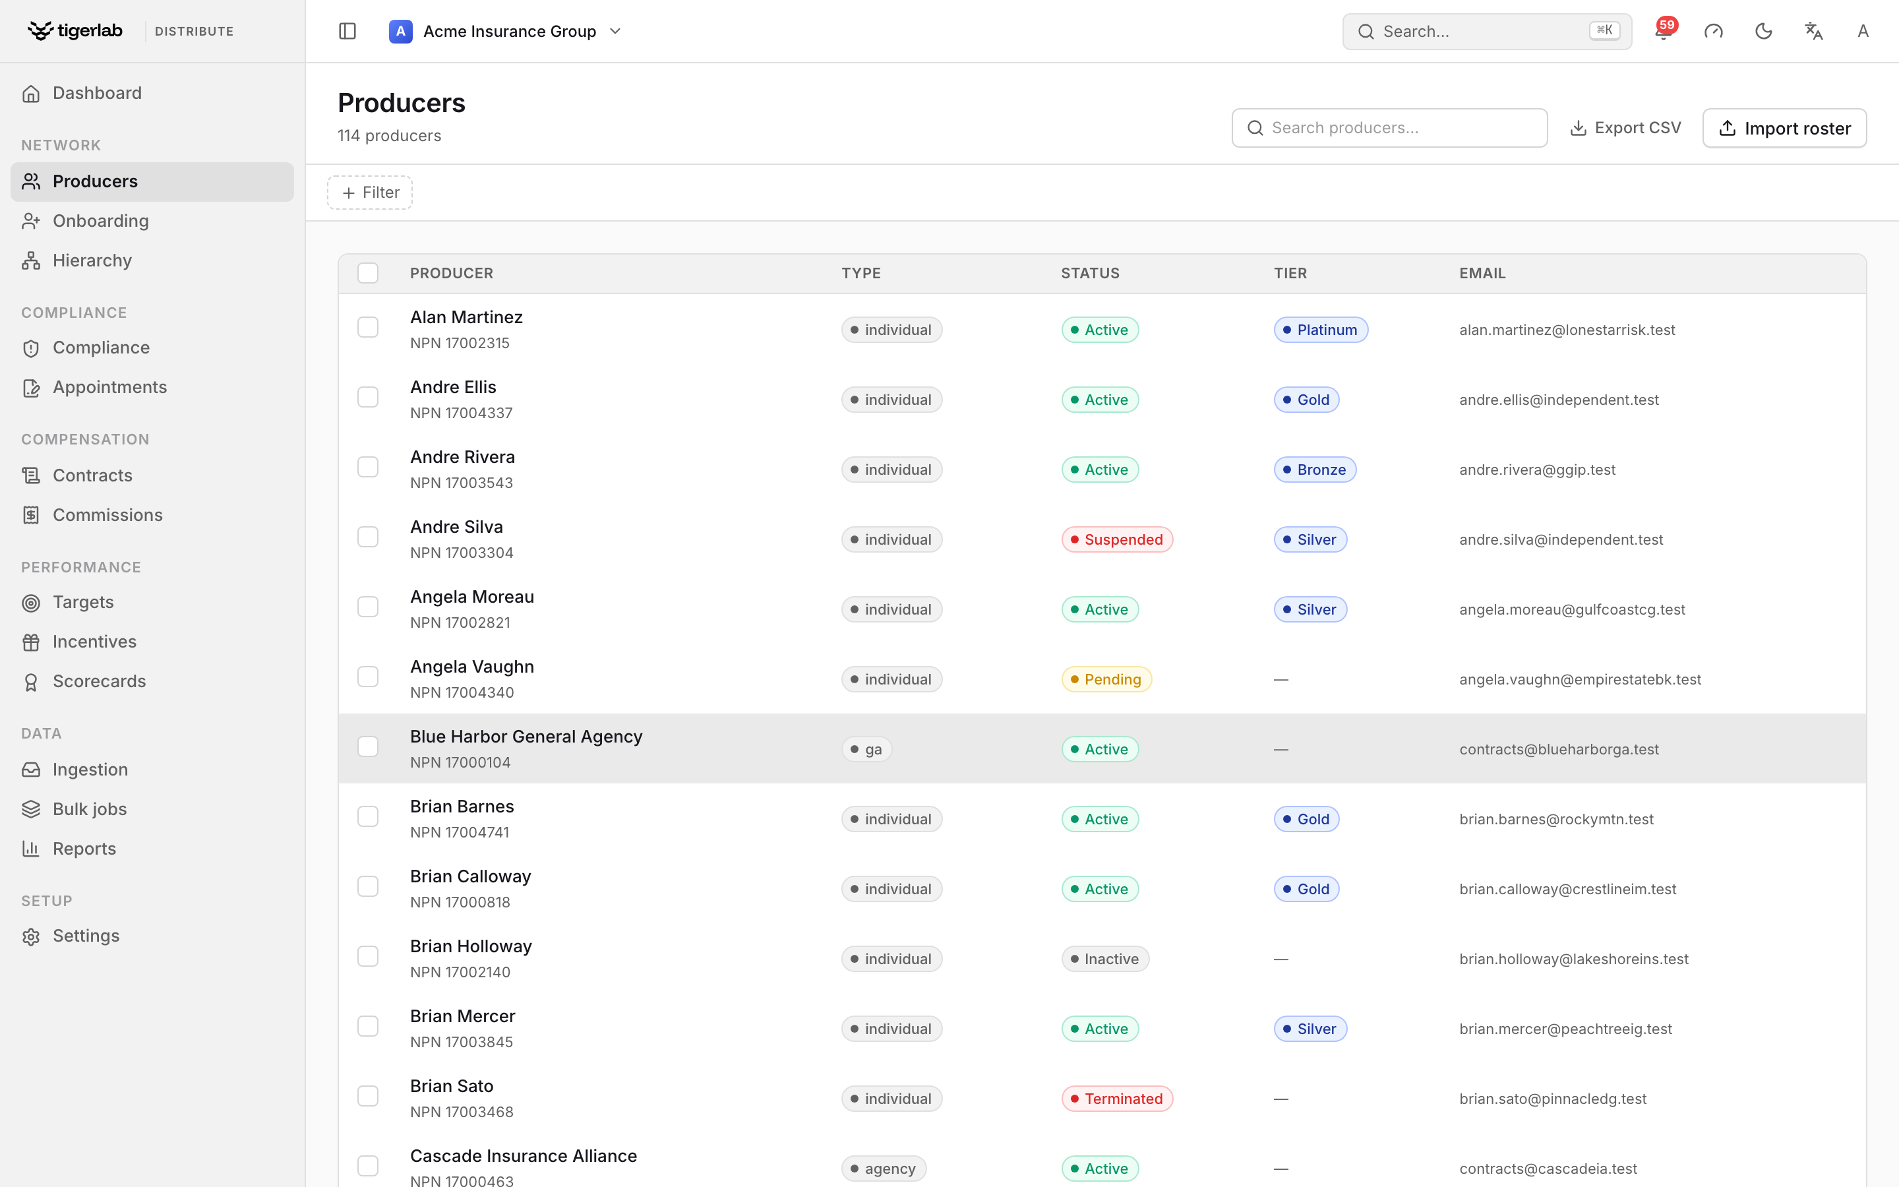Image resolution: width=1899 pixels, height=1187 pixels.
Task: Click the upload icon in Import roster
Action: [x=1727, y=128]
